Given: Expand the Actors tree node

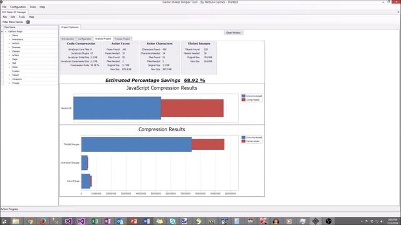Looking at the screenshot, I should pos(9,56).
